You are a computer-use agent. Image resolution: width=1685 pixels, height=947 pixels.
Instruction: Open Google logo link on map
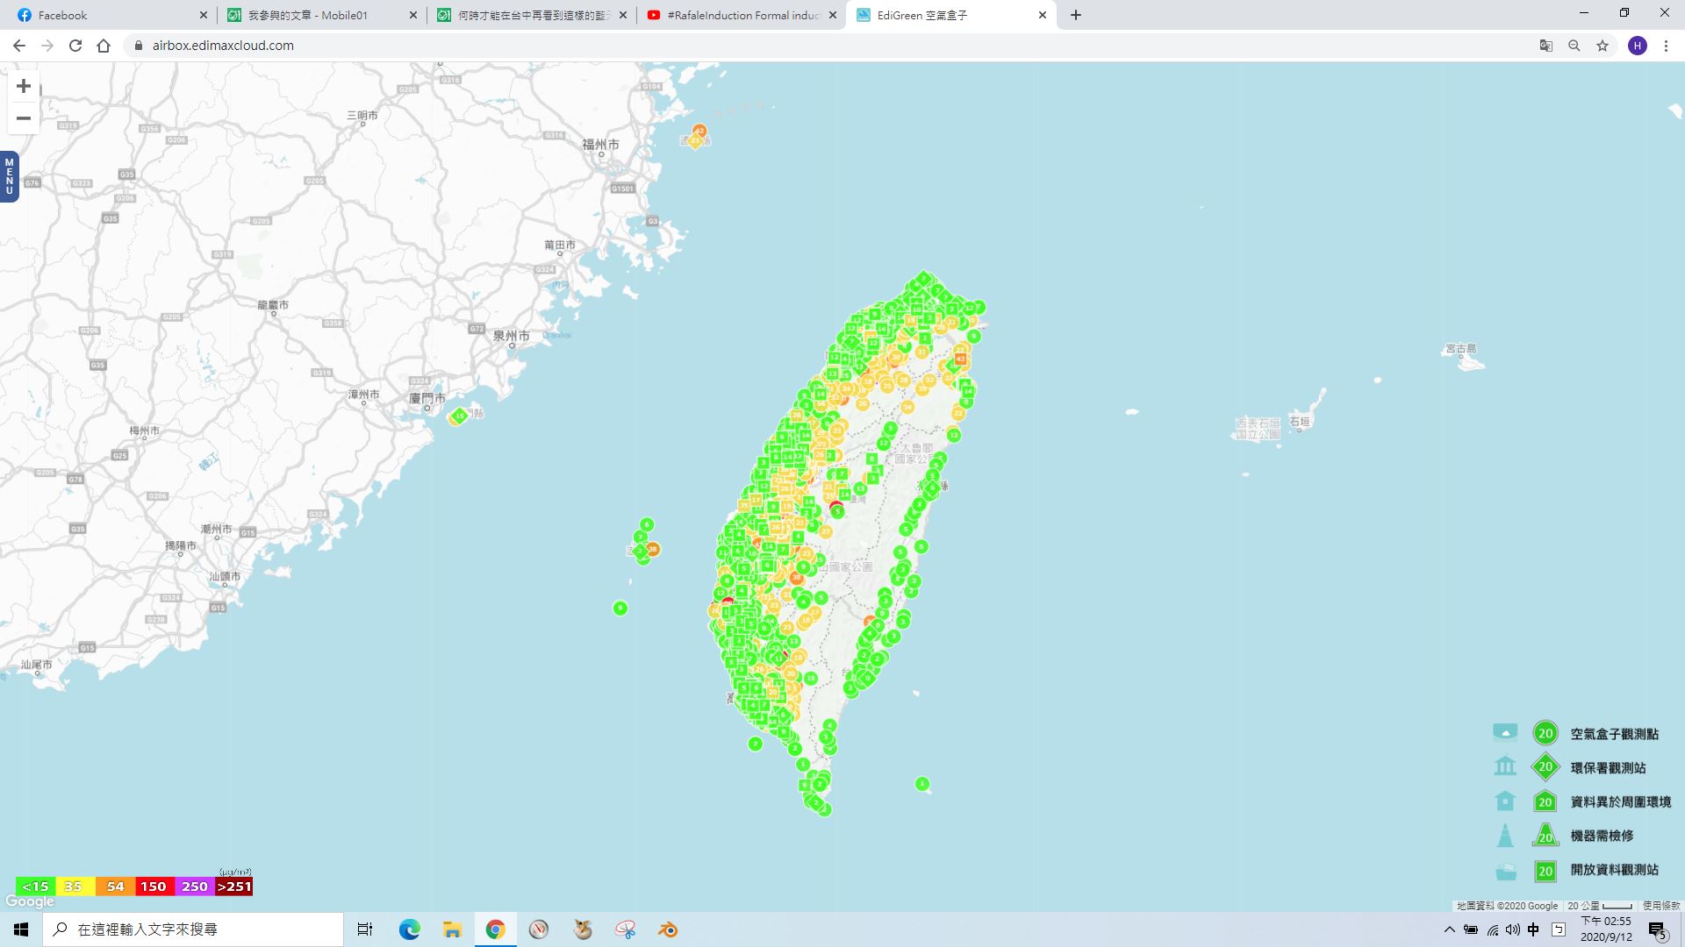tap(30, 901)
